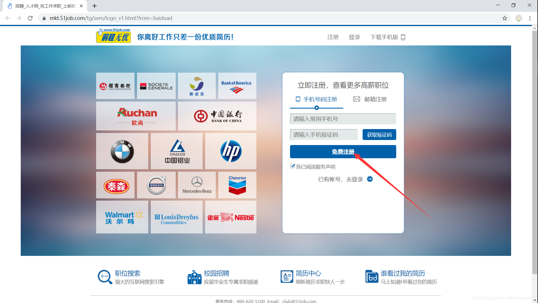
Task: Bookmark page with star icon
Action: click(x=505, y=18)
